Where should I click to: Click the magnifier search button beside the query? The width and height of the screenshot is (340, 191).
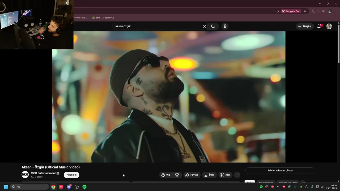[x=213, y=26]
